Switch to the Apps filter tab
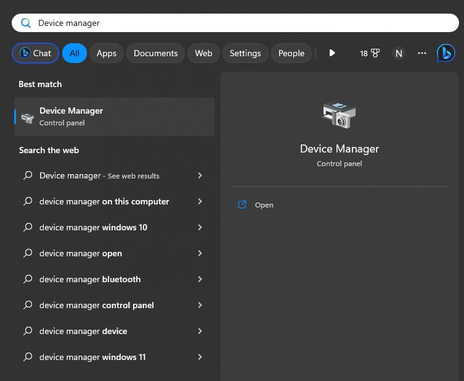The width and height of the screenshot is (464, 381). (x=107, y=53)
